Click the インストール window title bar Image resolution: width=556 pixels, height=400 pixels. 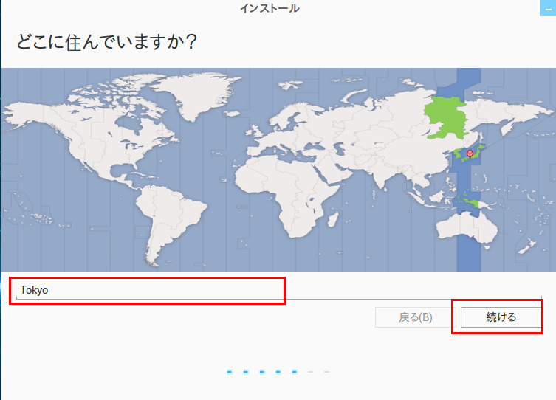point(270,9)
